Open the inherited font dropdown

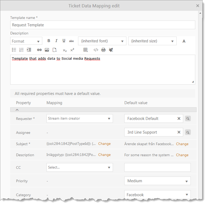[x=102, y=41]
